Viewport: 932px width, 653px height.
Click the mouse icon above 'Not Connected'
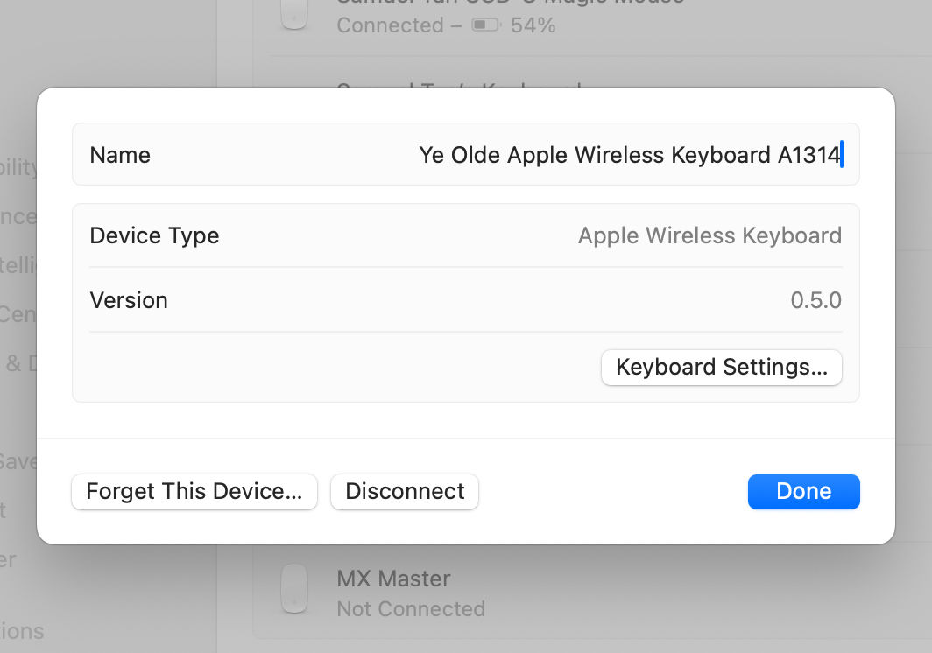click(x=293, y=589)
